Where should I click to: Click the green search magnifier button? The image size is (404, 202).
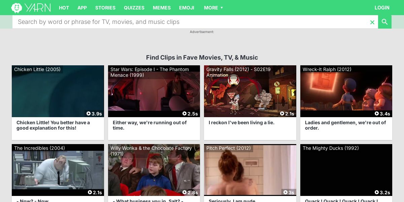(x=385, y=22)
